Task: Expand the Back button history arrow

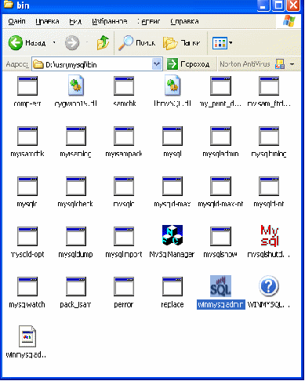Action: pos(54,42)
